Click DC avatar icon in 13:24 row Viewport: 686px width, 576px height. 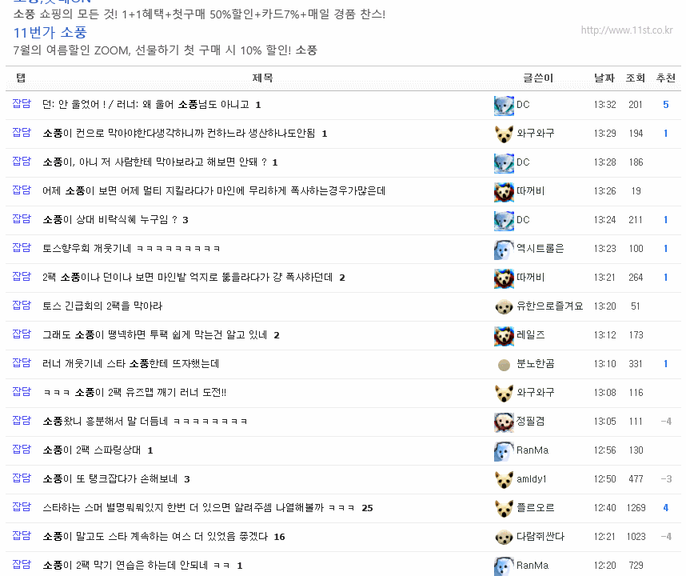[x=504, y=221]
